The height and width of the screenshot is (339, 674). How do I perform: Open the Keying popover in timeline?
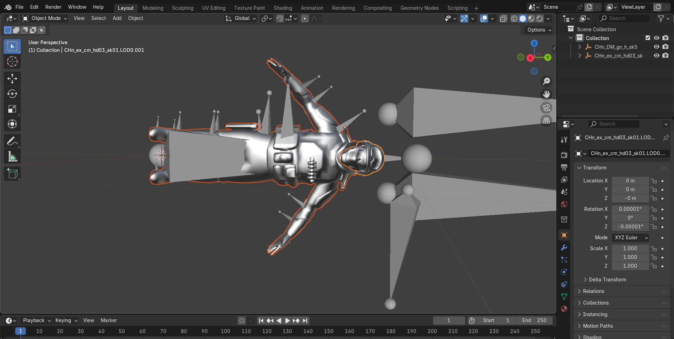pyautogui.click(x=66, y=320)
